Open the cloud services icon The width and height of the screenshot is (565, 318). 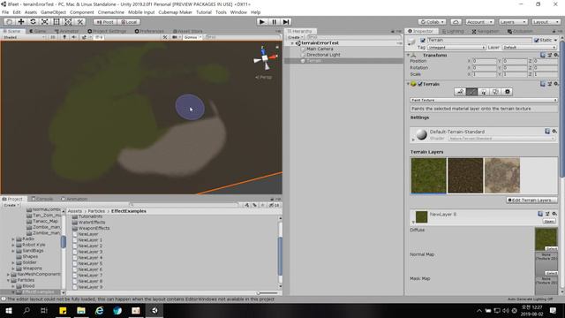456,22
